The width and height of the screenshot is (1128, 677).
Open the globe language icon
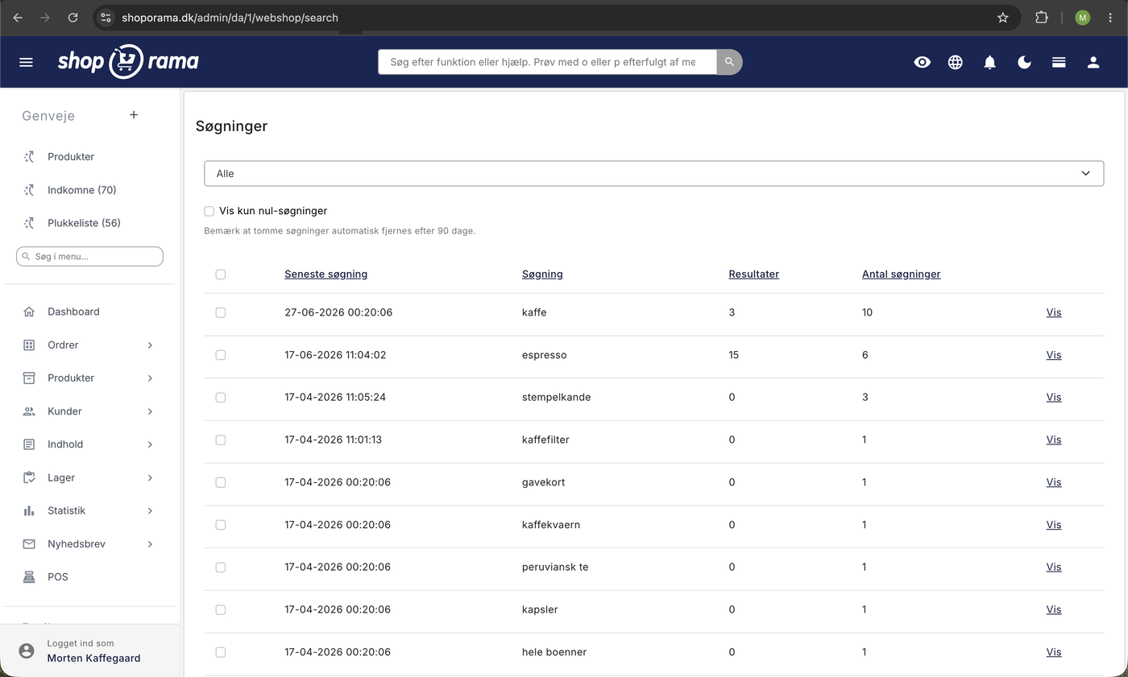[956, 62]
